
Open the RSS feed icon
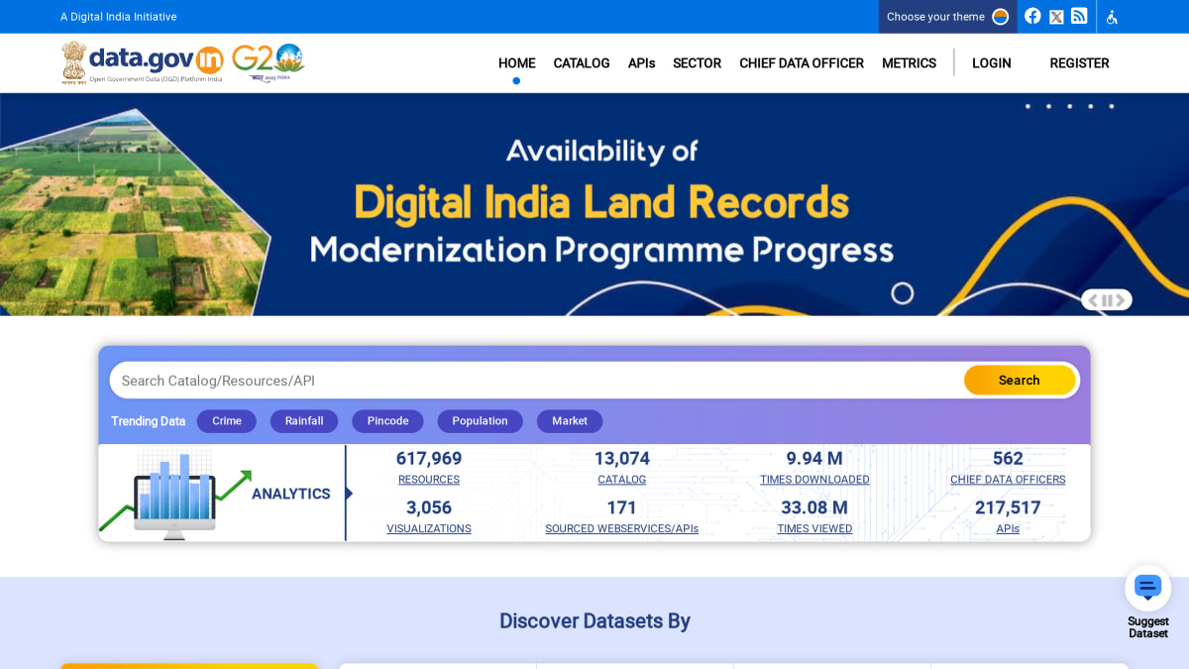[x=1079, y=16]
